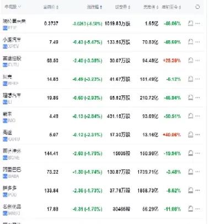Set a price alert bell for GOTU
This screenshot has width=209, height=224.
pyautogui.click(x=191, y=135)
